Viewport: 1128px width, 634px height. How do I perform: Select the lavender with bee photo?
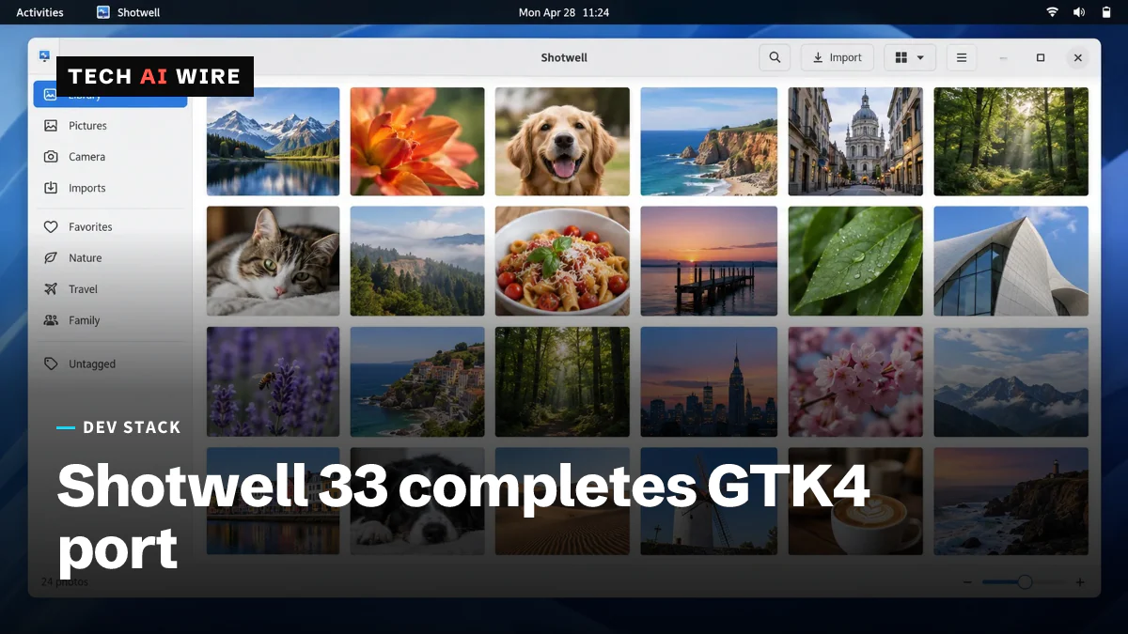point(273,381)
